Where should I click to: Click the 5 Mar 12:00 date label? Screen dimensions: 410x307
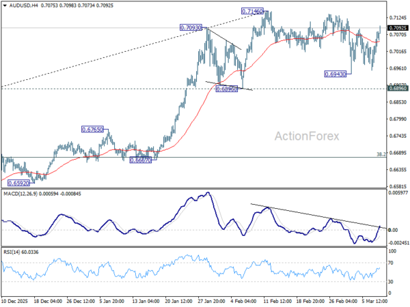pos(374,302)
